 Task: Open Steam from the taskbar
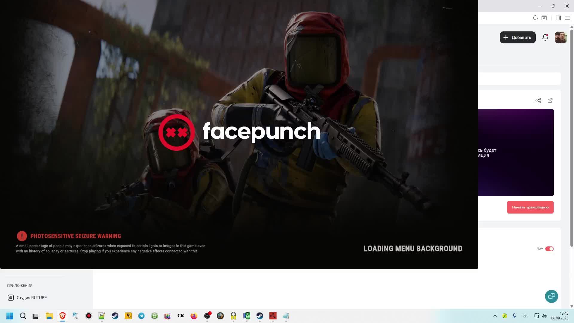[x=115, y=316]
